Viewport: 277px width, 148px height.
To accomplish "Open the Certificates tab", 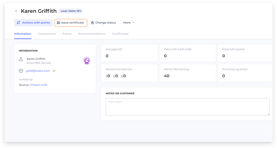I will [120, 34].
